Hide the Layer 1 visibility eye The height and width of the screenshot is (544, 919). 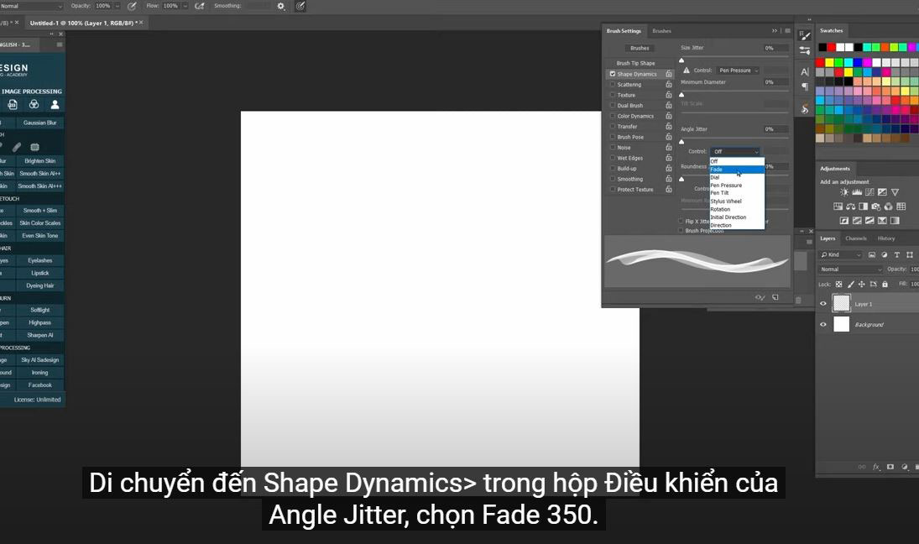tap(823, 304)
